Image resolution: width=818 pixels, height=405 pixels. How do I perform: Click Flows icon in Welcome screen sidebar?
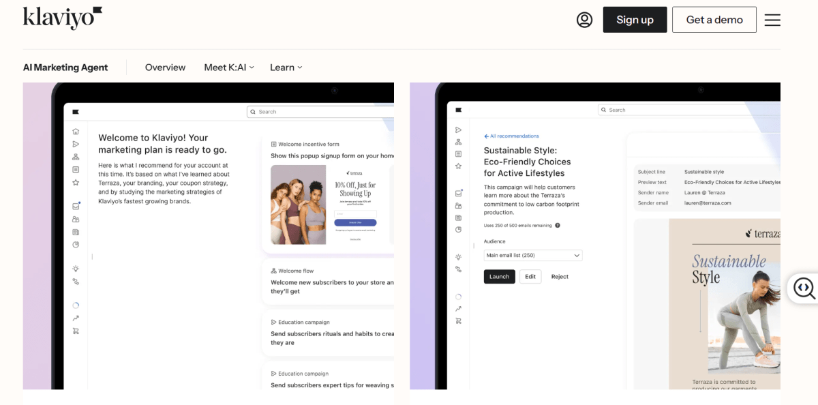(76, 157)
